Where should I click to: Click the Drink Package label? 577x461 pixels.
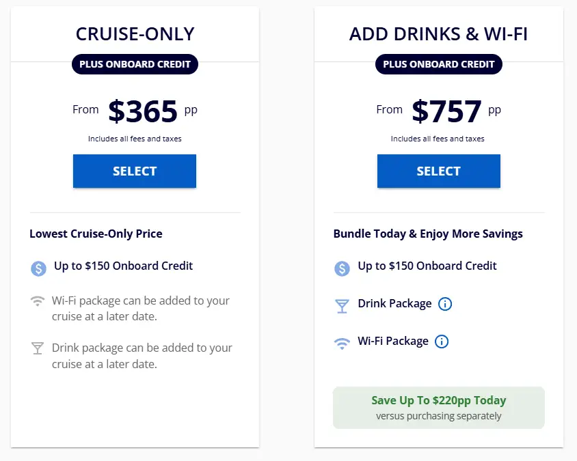tap(394, 304)
